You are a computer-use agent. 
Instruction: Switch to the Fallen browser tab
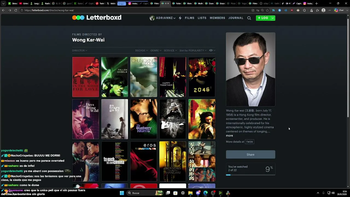point(177,4)
